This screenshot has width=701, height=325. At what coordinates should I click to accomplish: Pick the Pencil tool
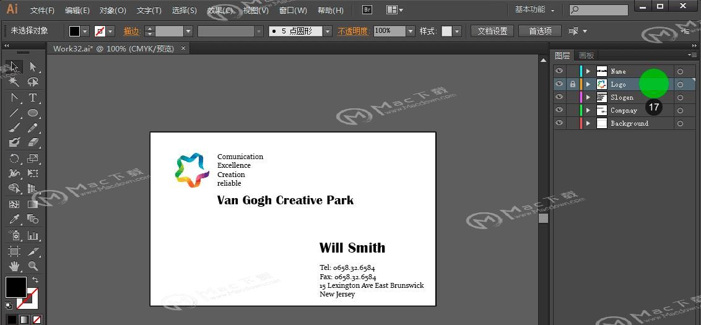[33, 128]
